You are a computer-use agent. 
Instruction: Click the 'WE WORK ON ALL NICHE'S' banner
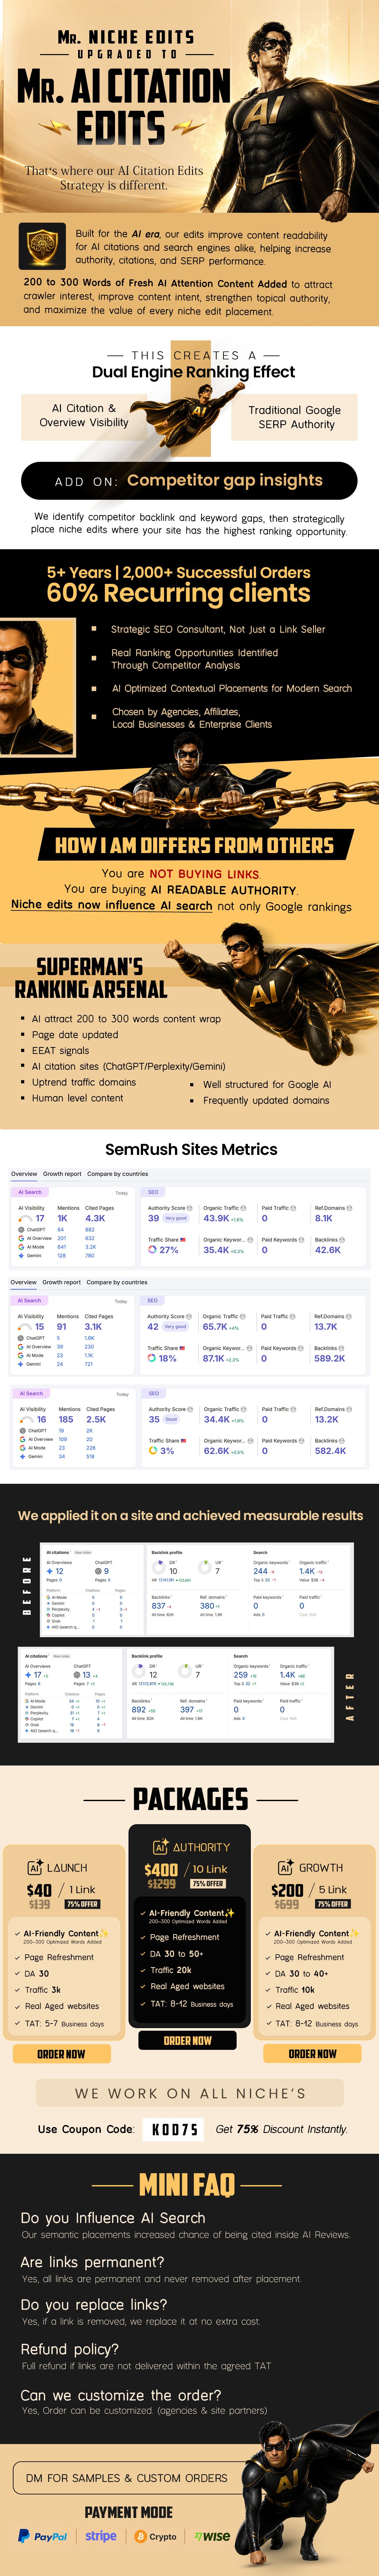click(190, 2093)
